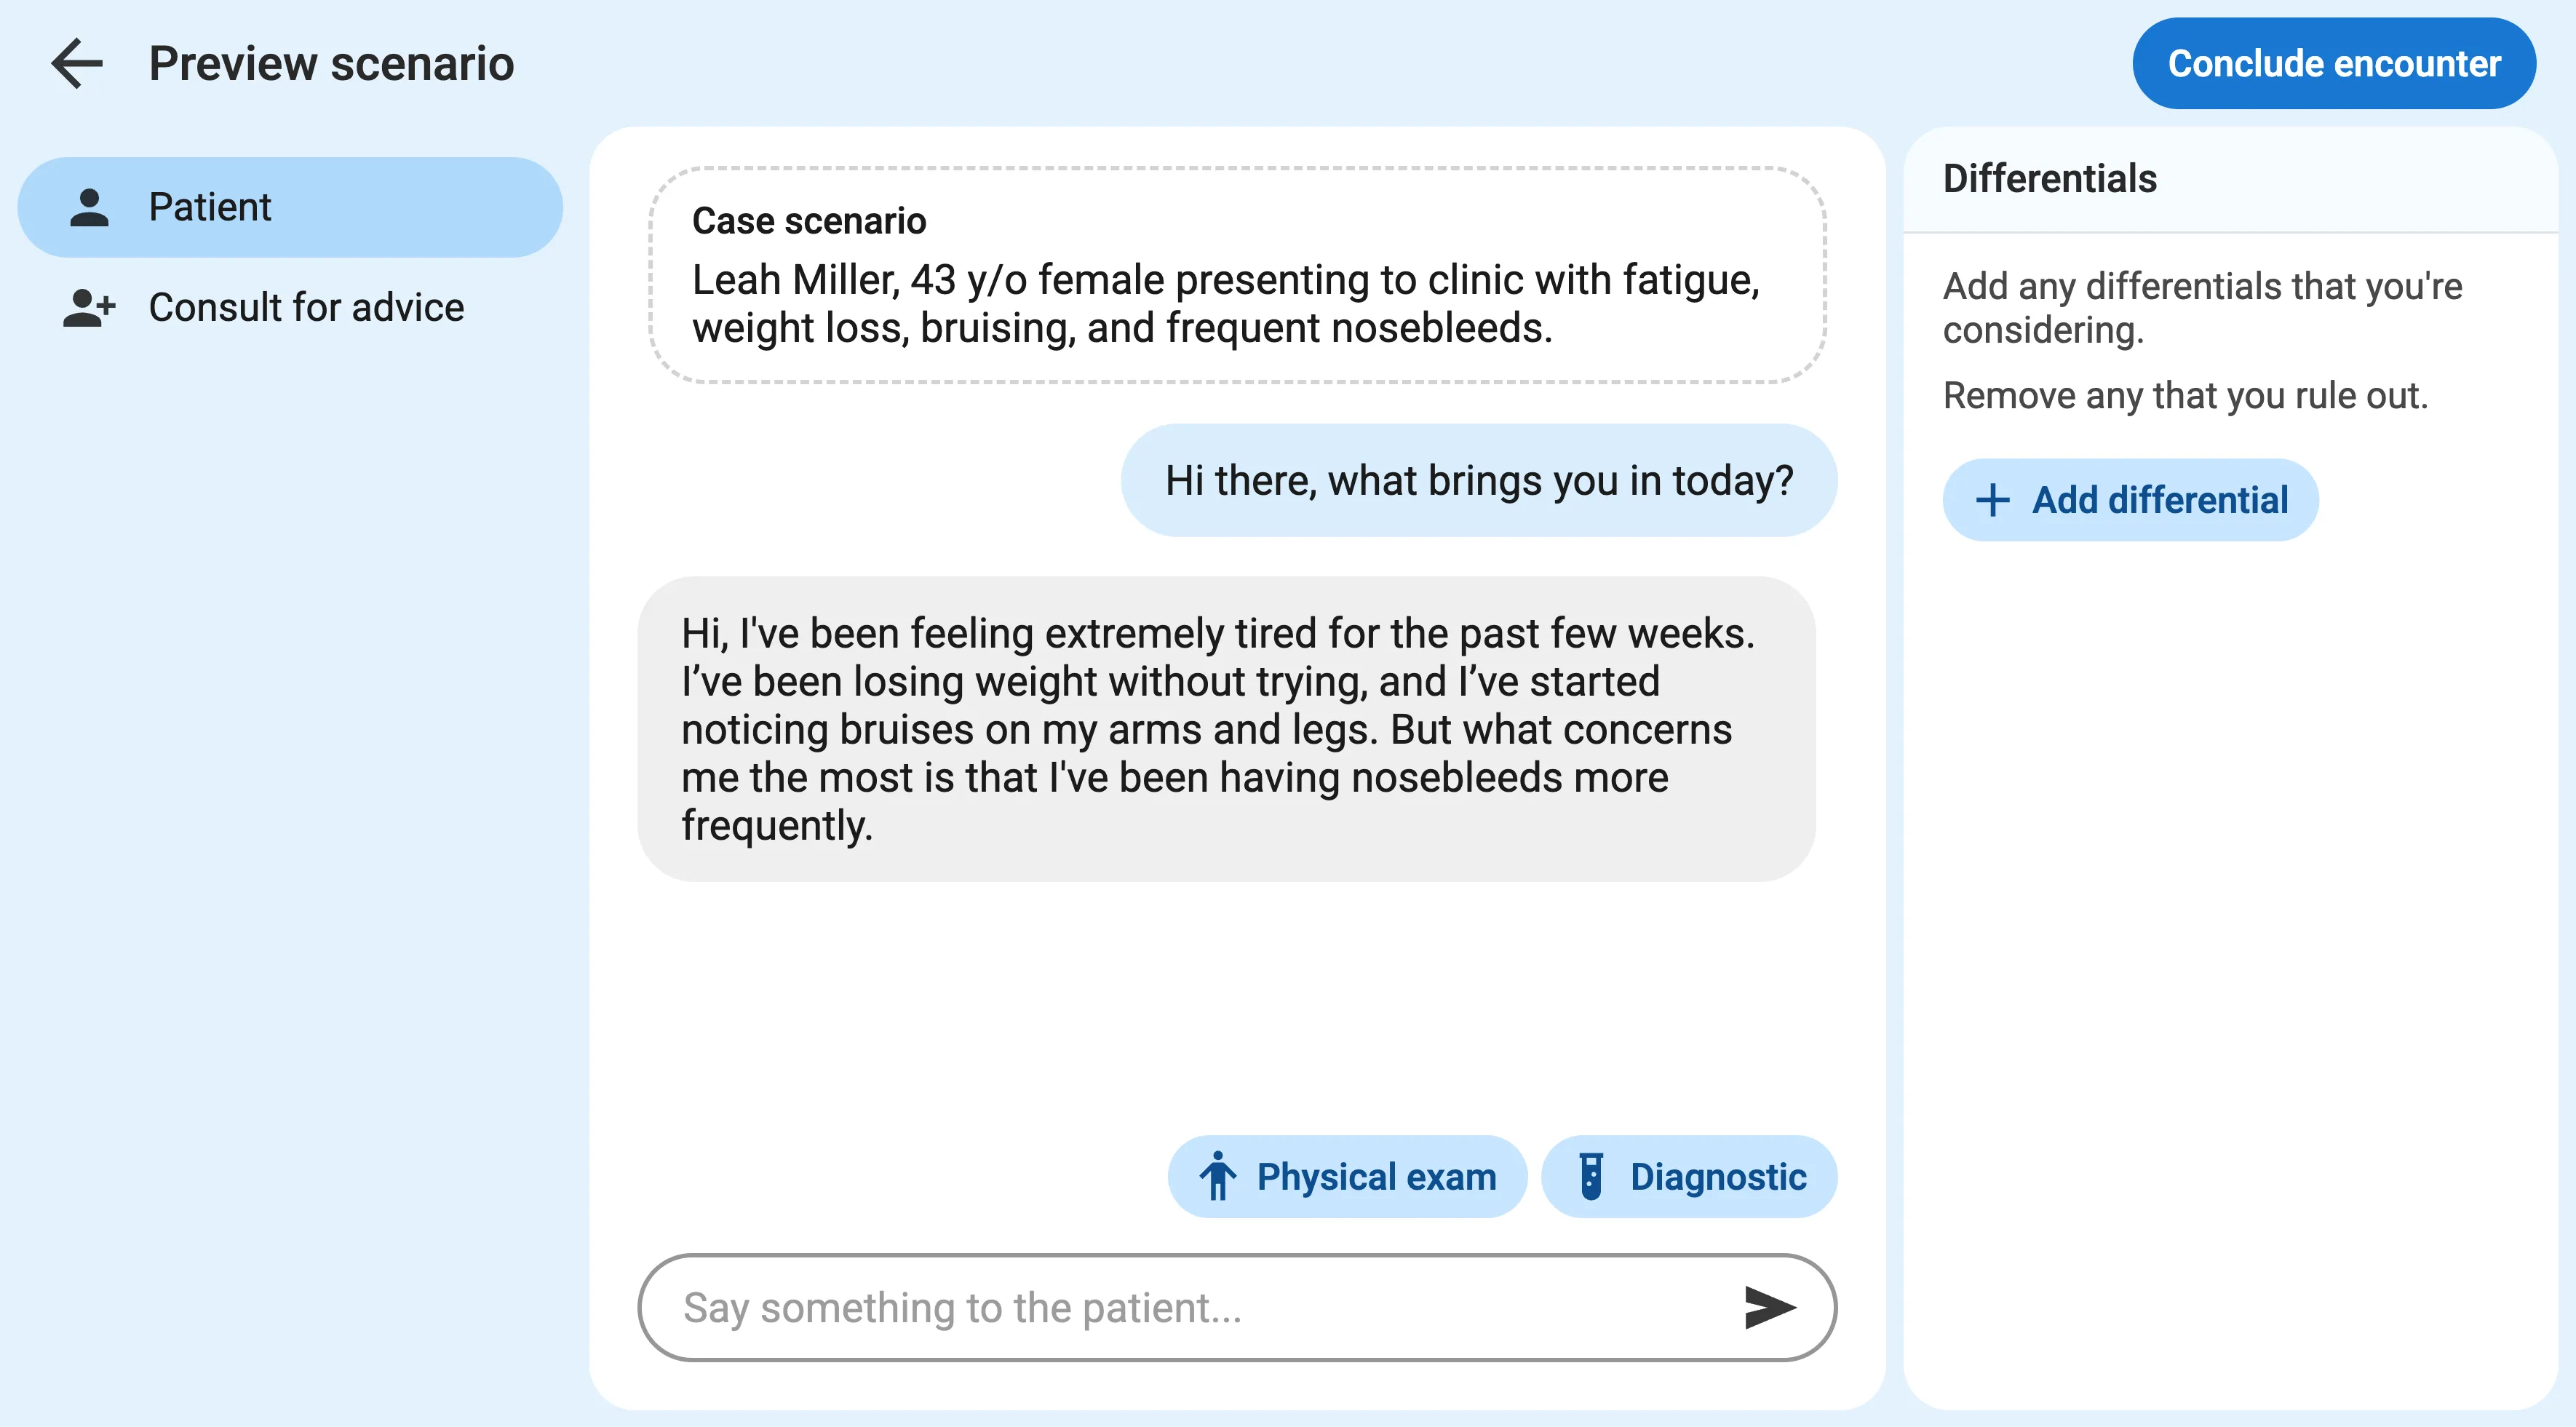Click the Preview scenario page title
Screen dimensions: 2576x1427
tap(331, 64)
